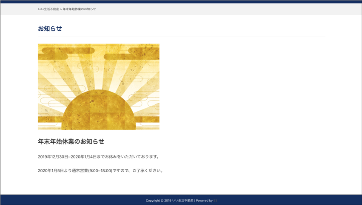Screen dimensions: 362x205
Task: Click the navy bar at page top
Action: [181, 2]
